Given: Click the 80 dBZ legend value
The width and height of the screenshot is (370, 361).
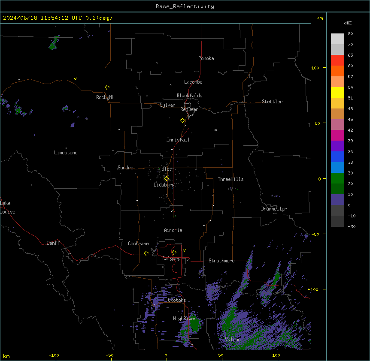Looking at the screenshot, I should coord(350,34).
